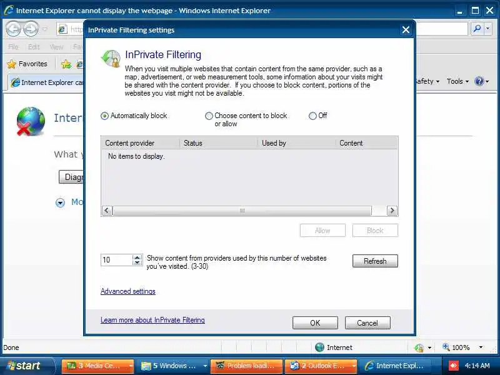Open the Favorites star button
The image size is (500, 375).
(x=27, y=64)
